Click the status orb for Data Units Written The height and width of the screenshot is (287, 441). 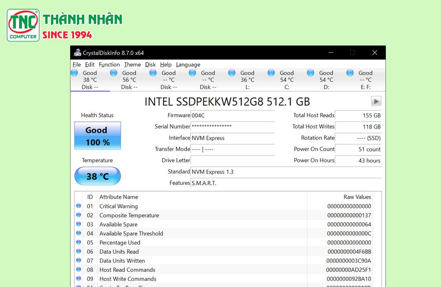(x=79, y=260)
